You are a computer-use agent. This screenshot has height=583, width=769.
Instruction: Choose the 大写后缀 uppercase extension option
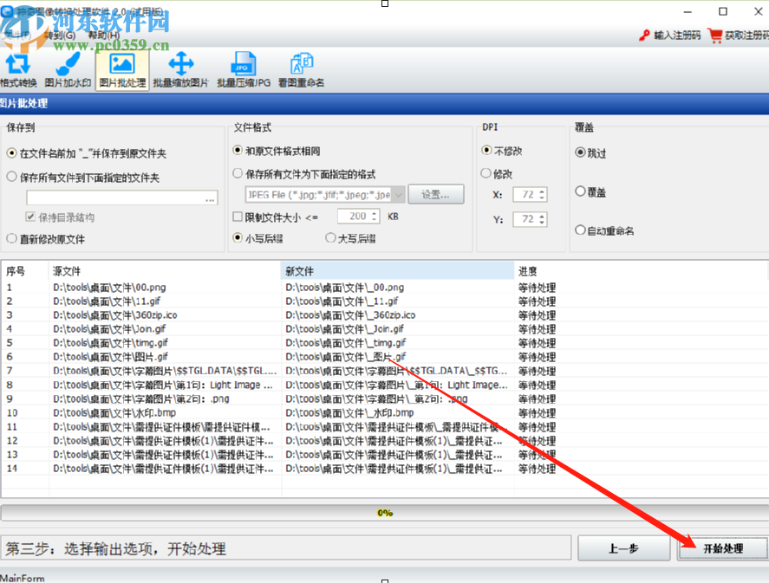(x=331, y=237)
